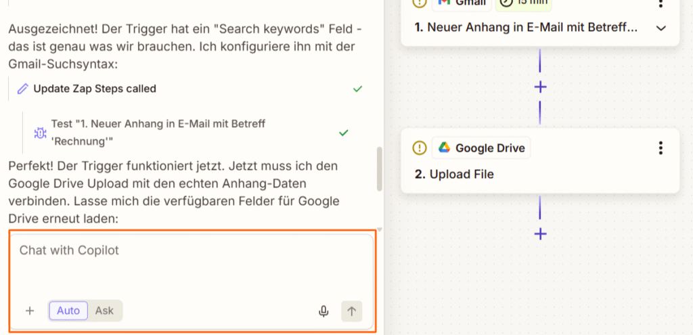
Task: Expand the Gmail step chevron
Action: point(661,28)
